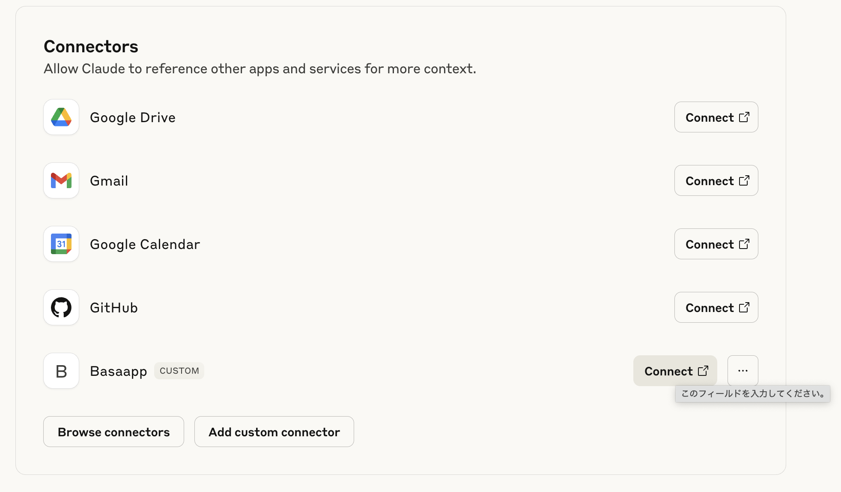Select the Gmail connector label
841x492 pixels.
109,181
